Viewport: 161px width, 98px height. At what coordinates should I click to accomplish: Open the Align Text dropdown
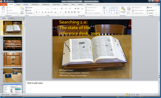[x=90, y=10]
